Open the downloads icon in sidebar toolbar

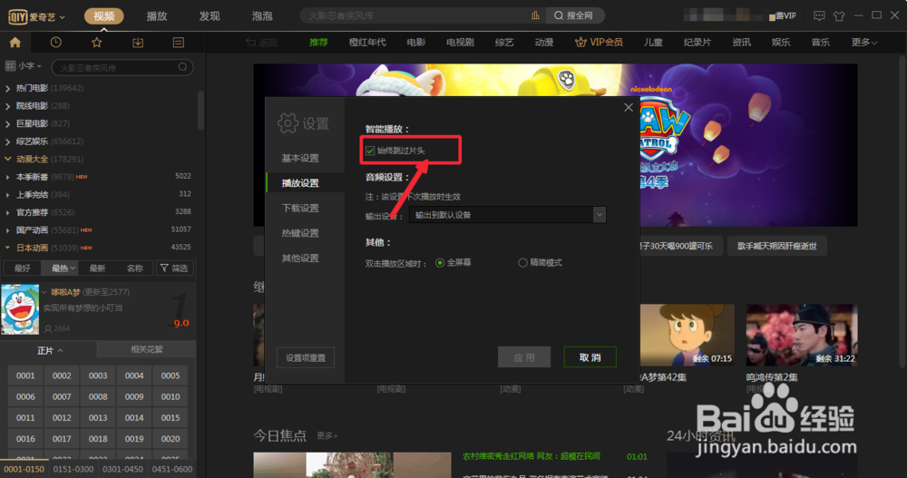click(x=138, y=43)
